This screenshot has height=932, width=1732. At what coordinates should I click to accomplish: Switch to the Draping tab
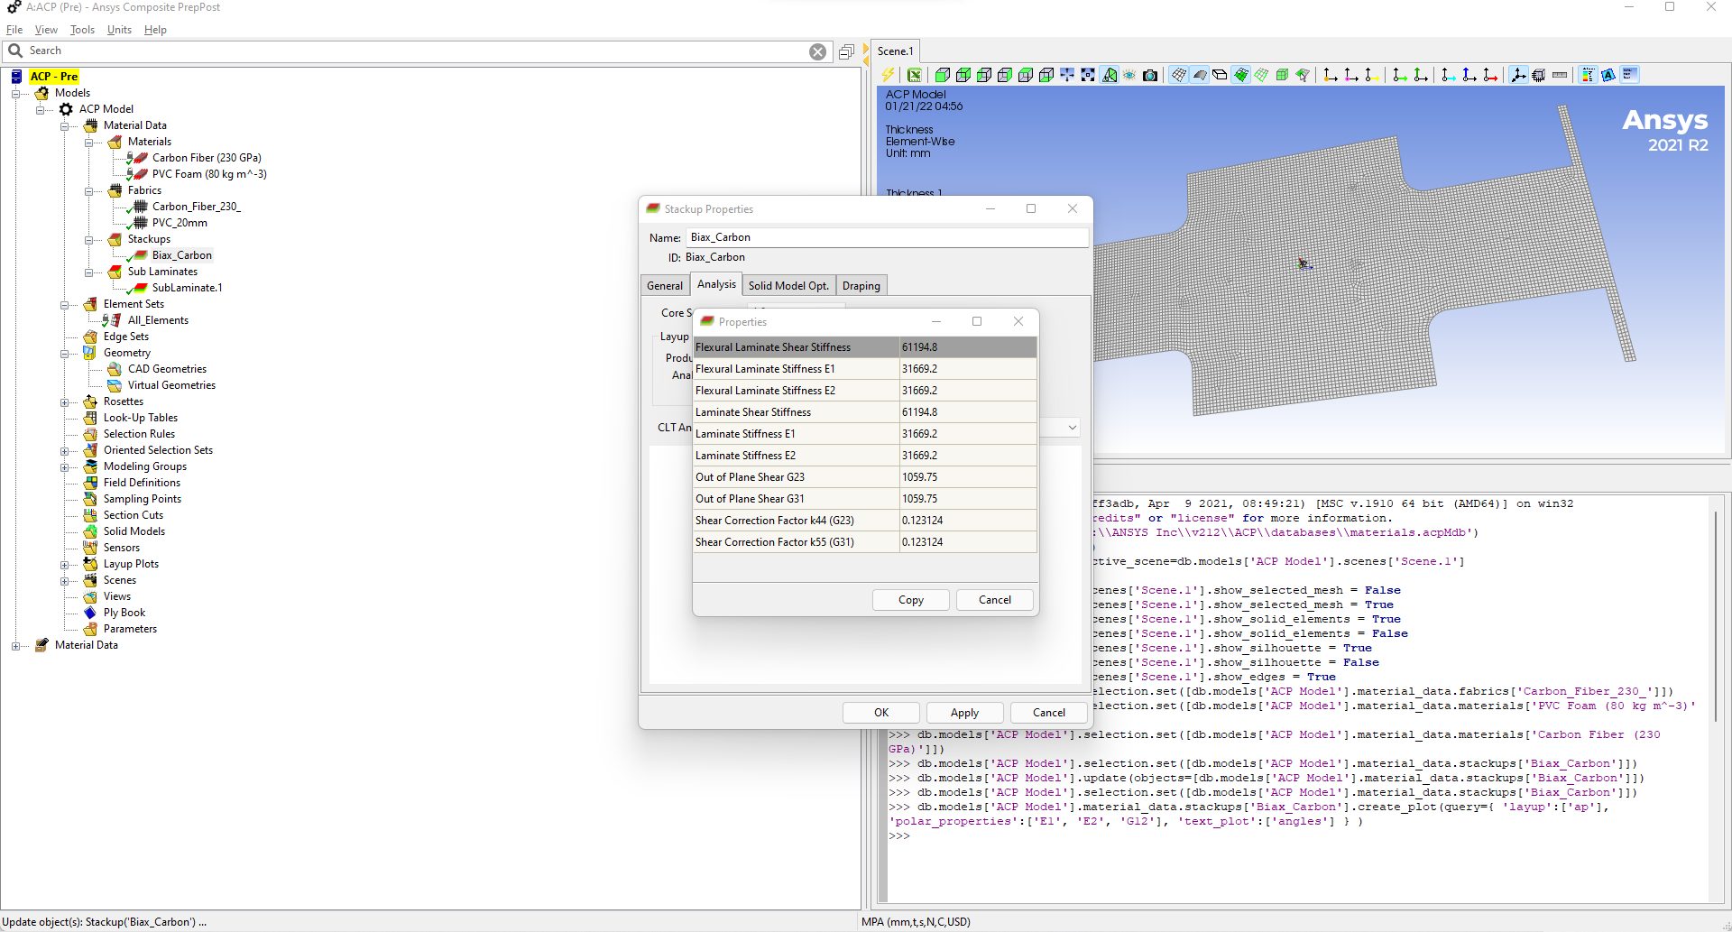coord(861,286)
